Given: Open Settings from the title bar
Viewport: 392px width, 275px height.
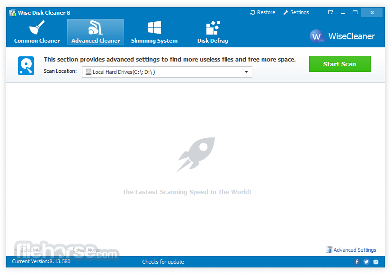Looking at the screenshot, I should click(x=296, y=12).
